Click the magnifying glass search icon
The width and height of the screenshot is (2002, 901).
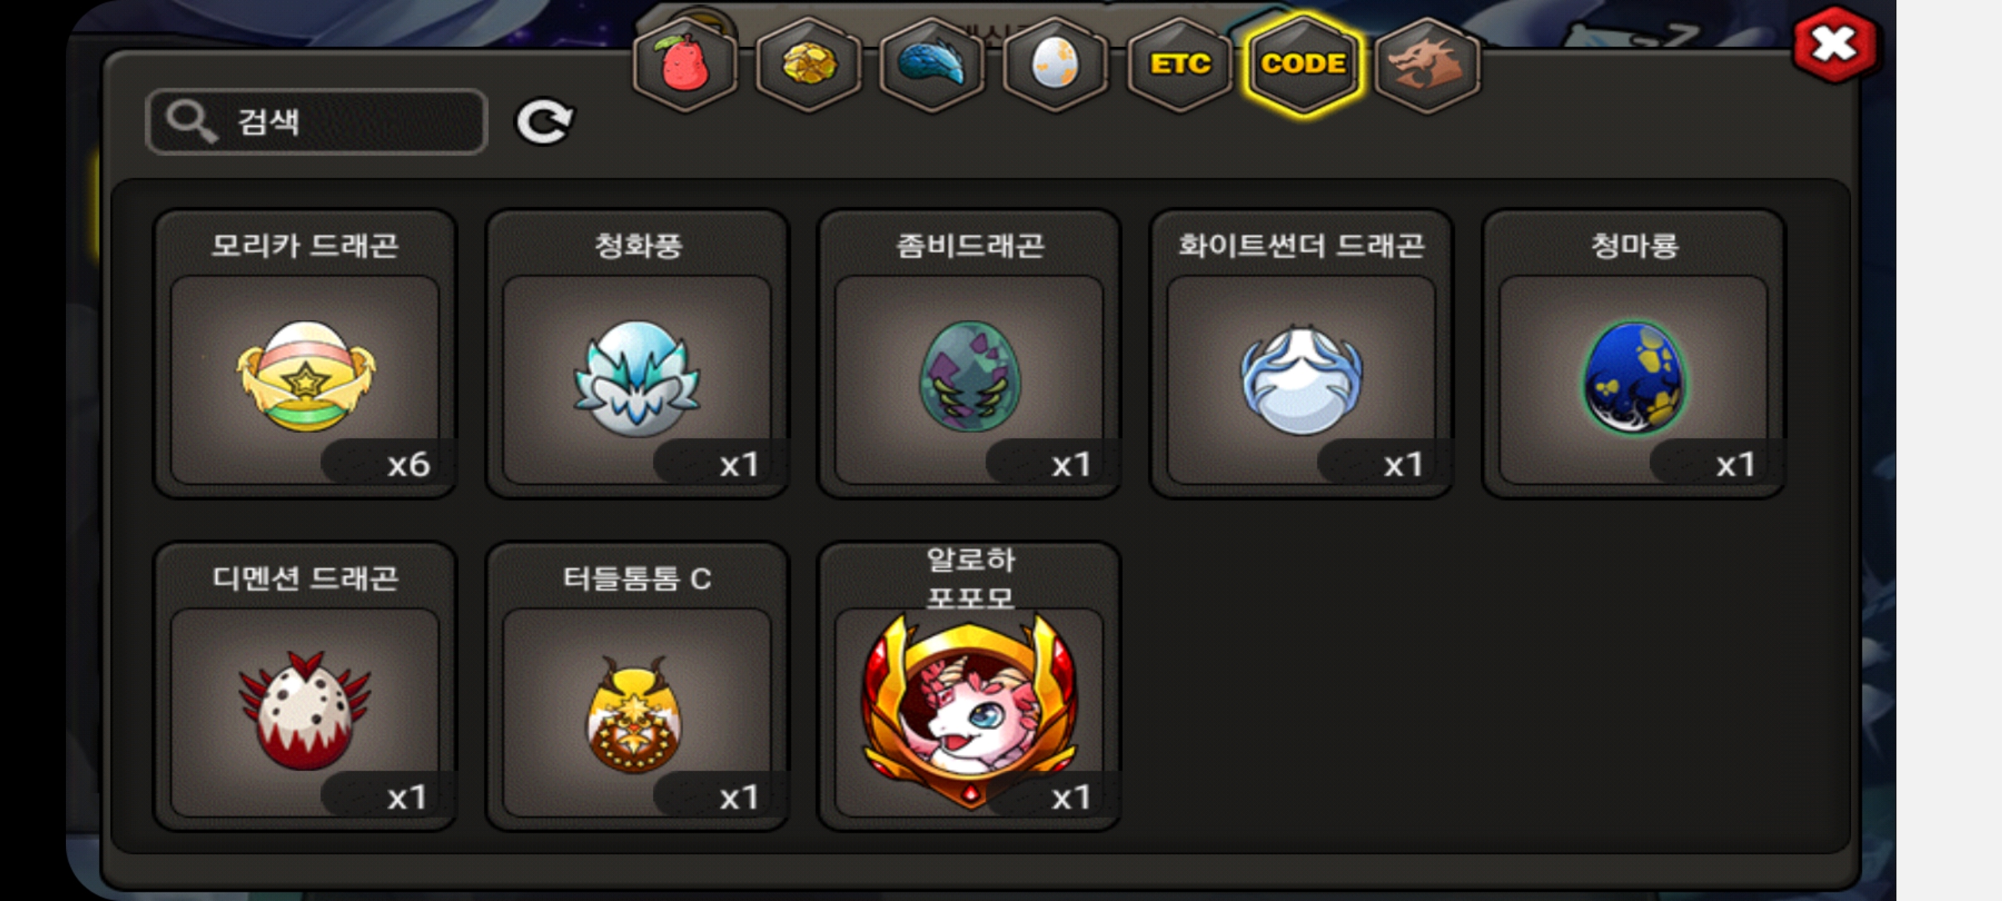pos(191,122)
